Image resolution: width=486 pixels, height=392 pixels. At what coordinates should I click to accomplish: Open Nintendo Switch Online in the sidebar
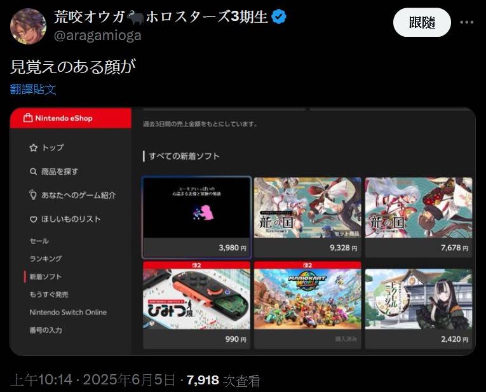point(68,312)
